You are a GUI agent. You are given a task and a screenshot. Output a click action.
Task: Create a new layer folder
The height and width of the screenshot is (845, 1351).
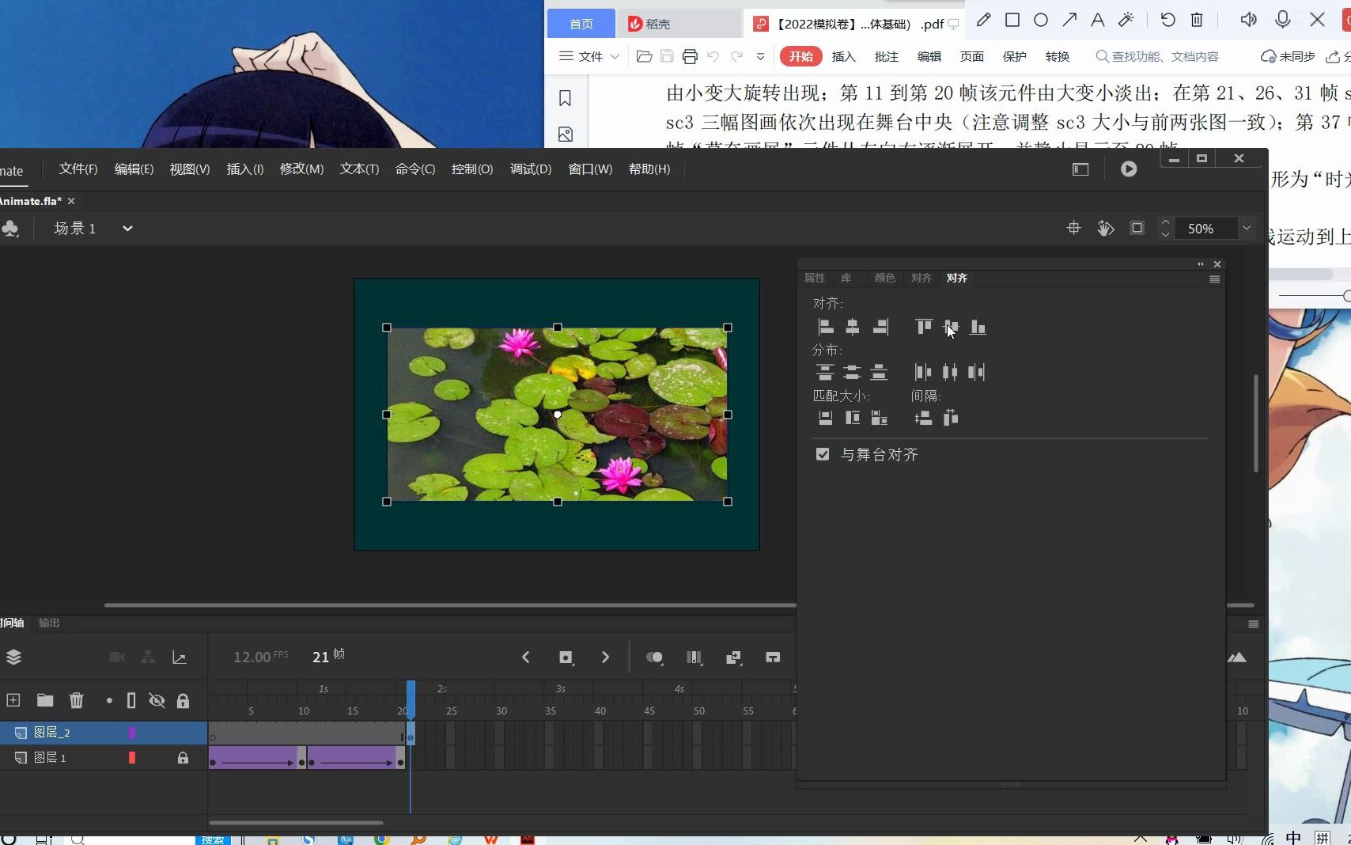45,700
